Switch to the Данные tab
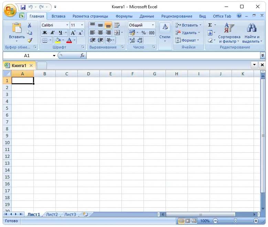Viewport: 268px width, 227px height. point(147,16)
